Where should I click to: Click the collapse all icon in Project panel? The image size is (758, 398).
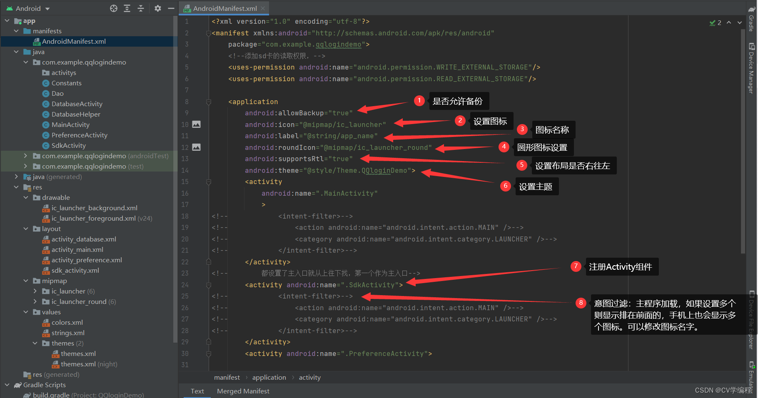point(141,8)
